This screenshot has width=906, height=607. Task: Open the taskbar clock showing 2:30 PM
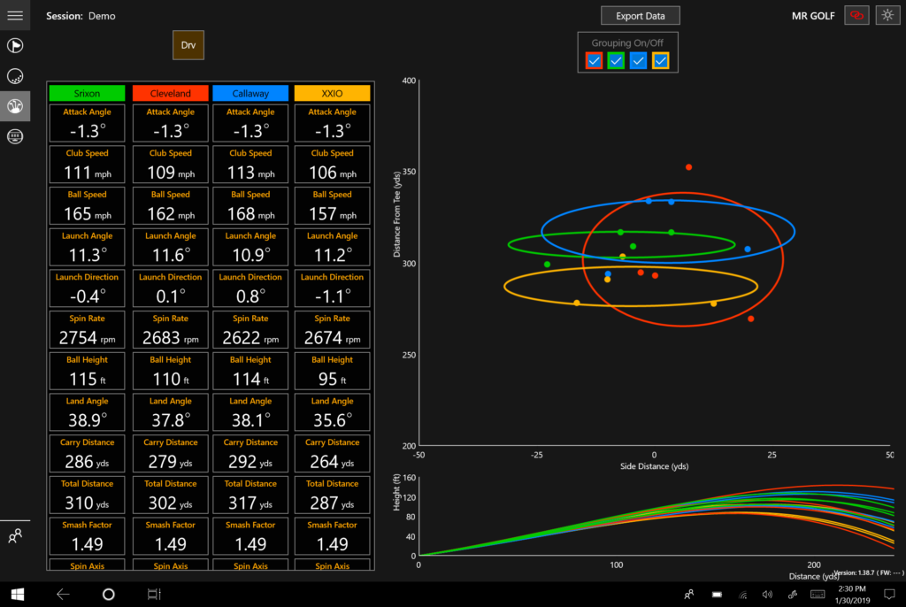[x=852, y=595]
